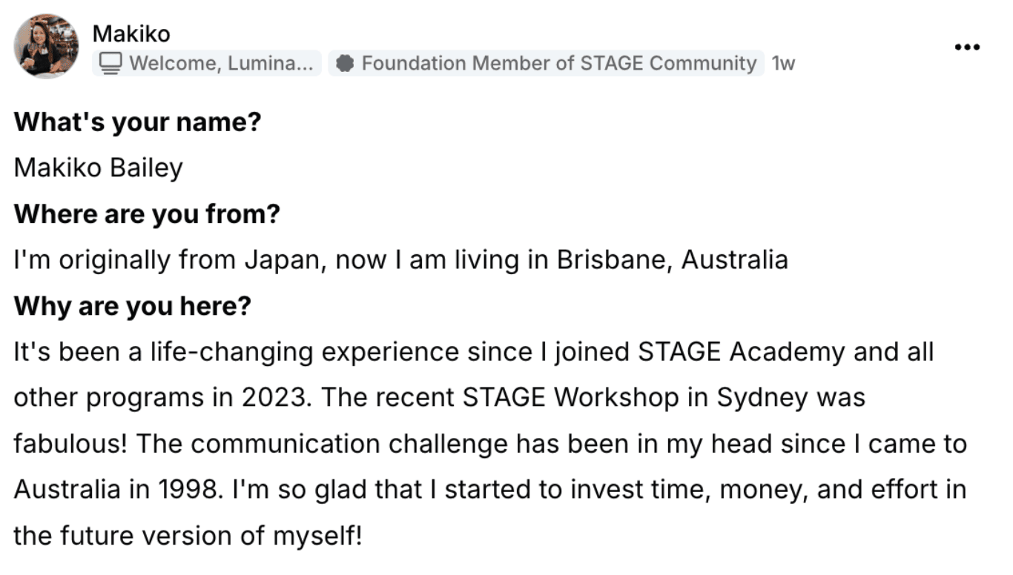Click the "1w" post timestamp
The image size is (1013, 575).
click(783, 64)
